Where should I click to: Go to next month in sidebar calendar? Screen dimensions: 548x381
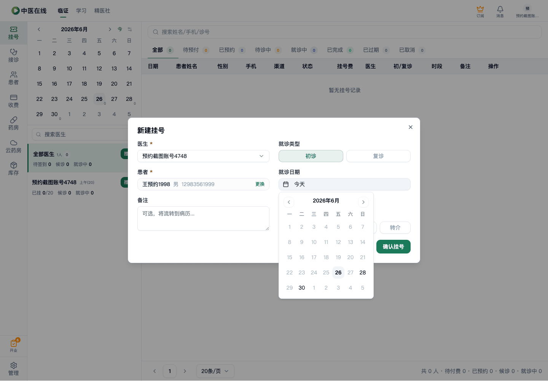tap(110, 29)
